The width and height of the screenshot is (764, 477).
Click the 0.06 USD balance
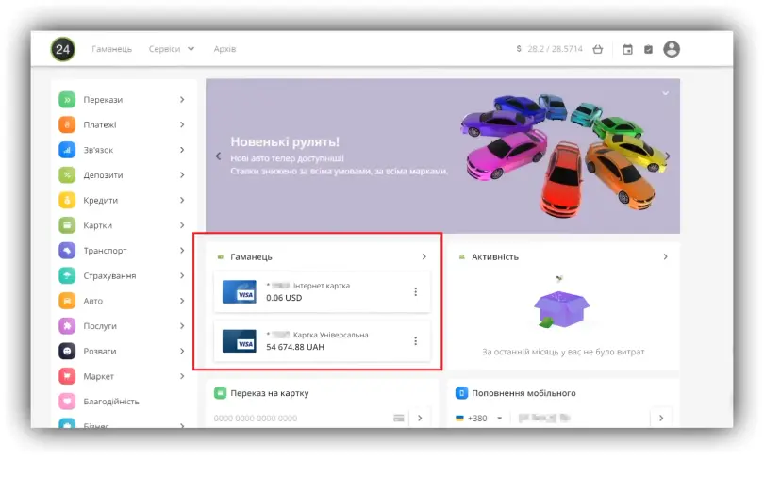[284, 298]
